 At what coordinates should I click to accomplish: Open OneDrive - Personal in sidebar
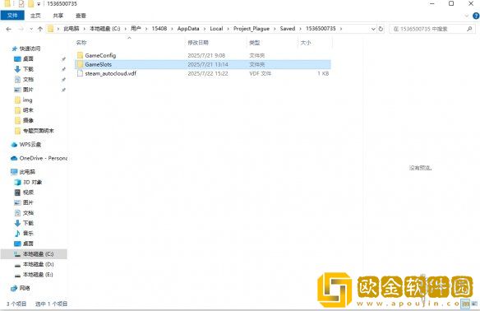point(44,158)
